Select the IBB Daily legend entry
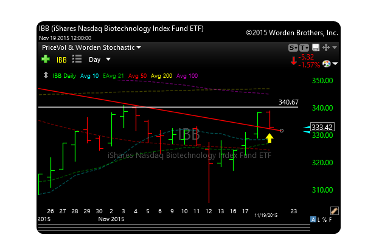Image resolution: width=365 pixels, height=243 pixels. pyautogui.click(x=64, y=76)
